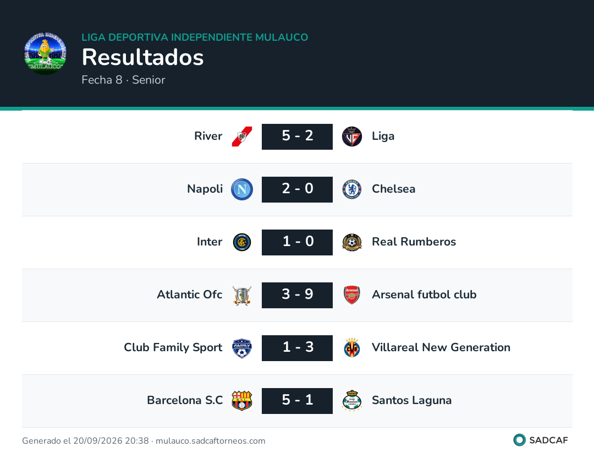Click the mulauco.sadcaftorneos.com footer text
Screen dimensions: 594x469
(x=210, y=441)
